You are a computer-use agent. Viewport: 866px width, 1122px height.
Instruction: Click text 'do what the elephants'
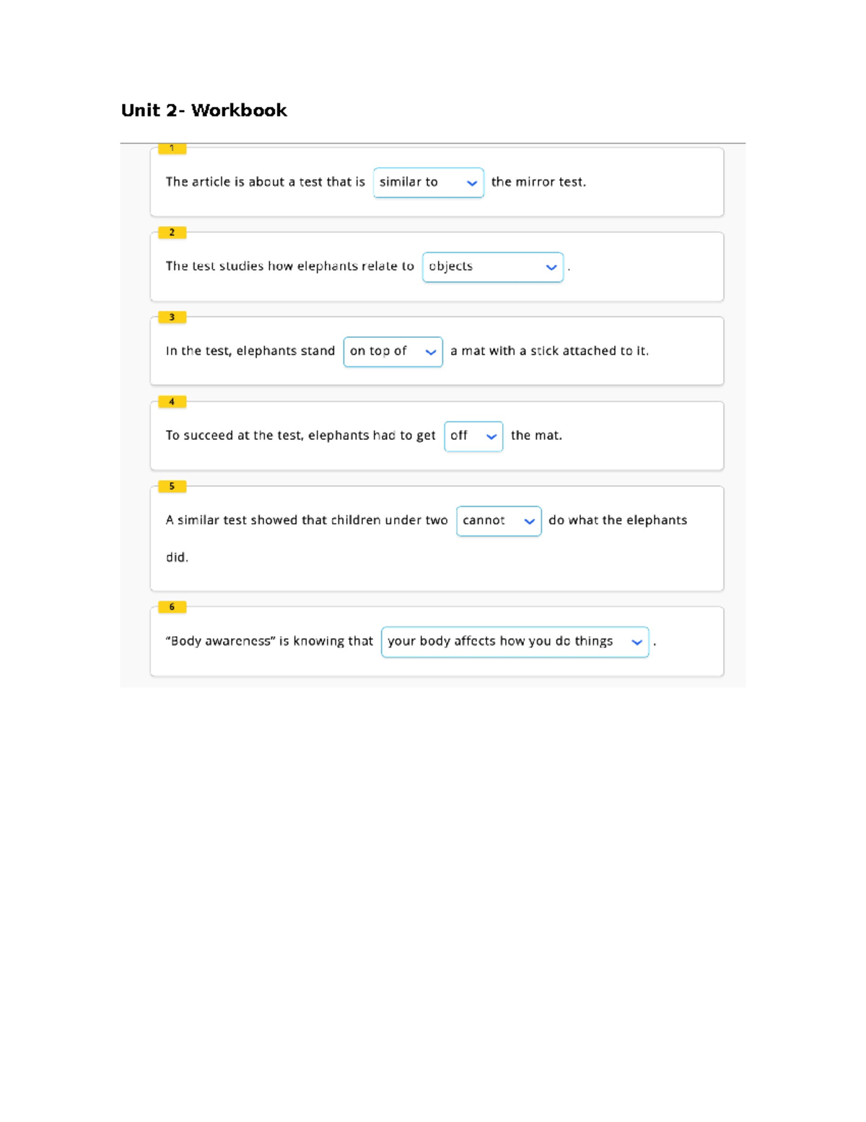tap(618, 520)
